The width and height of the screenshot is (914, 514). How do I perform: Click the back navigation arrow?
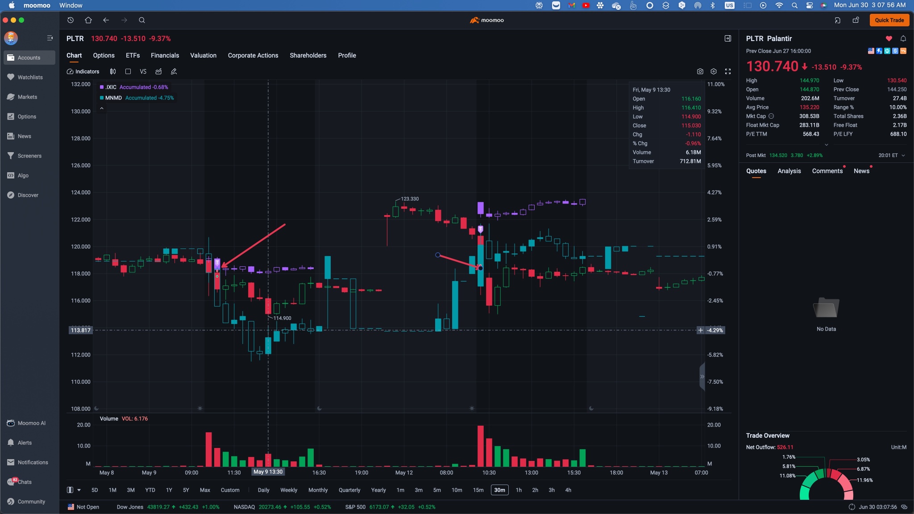point(106,20)
